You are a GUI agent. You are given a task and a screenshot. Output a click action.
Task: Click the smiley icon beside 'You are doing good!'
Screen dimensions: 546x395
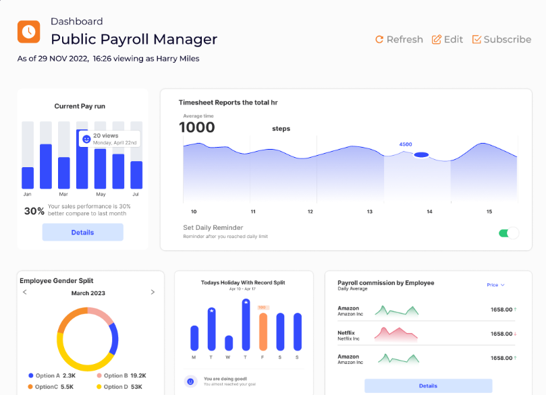(190, 381)
